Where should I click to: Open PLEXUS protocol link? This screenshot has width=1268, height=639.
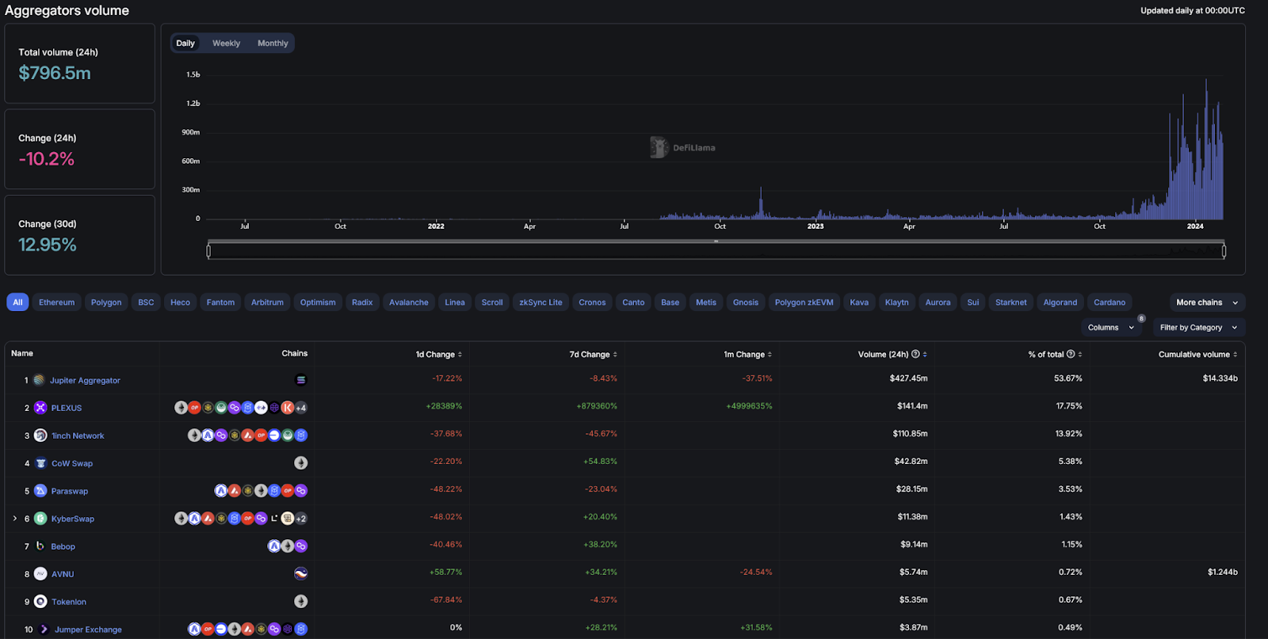(67, 409)
